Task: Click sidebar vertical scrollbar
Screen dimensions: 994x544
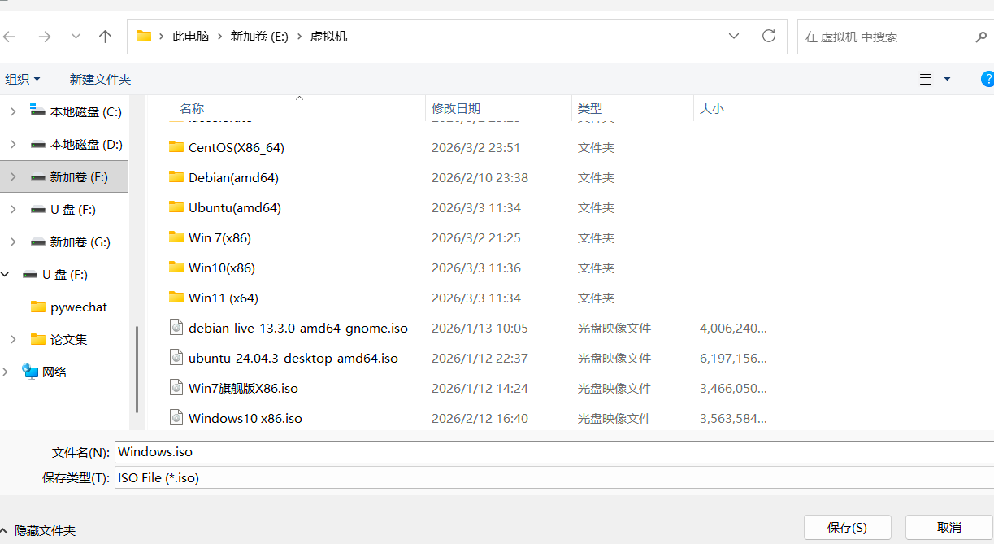Action: tap(137, 370)
